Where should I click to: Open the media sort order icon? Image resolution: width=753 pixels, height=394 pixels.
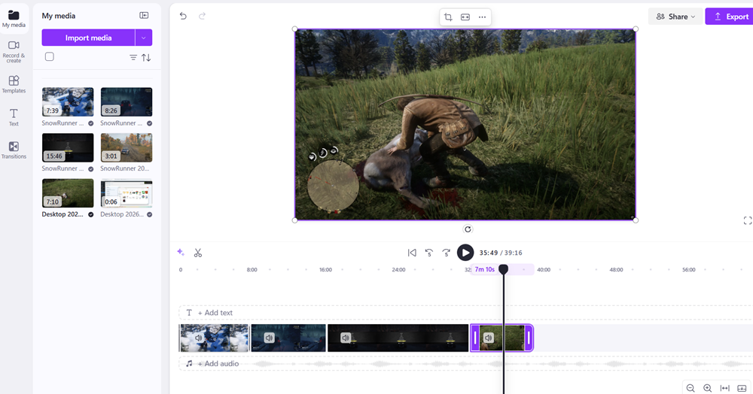pyautogui.click(x=147, y=57)
